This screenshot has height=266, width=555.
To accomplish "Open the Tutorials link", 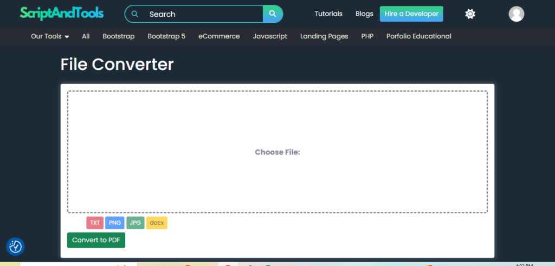I will [328, 14].
